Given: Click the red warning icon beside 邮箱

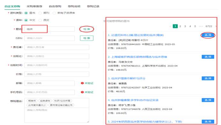Looking at the screenshot, I should click(x=82, y=83).
